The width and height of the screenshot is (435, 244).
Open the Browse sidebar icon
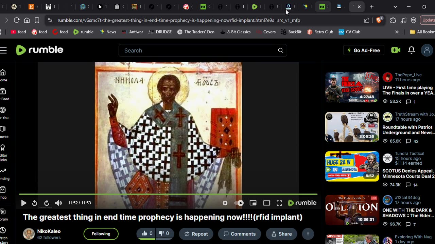[3, 131]
